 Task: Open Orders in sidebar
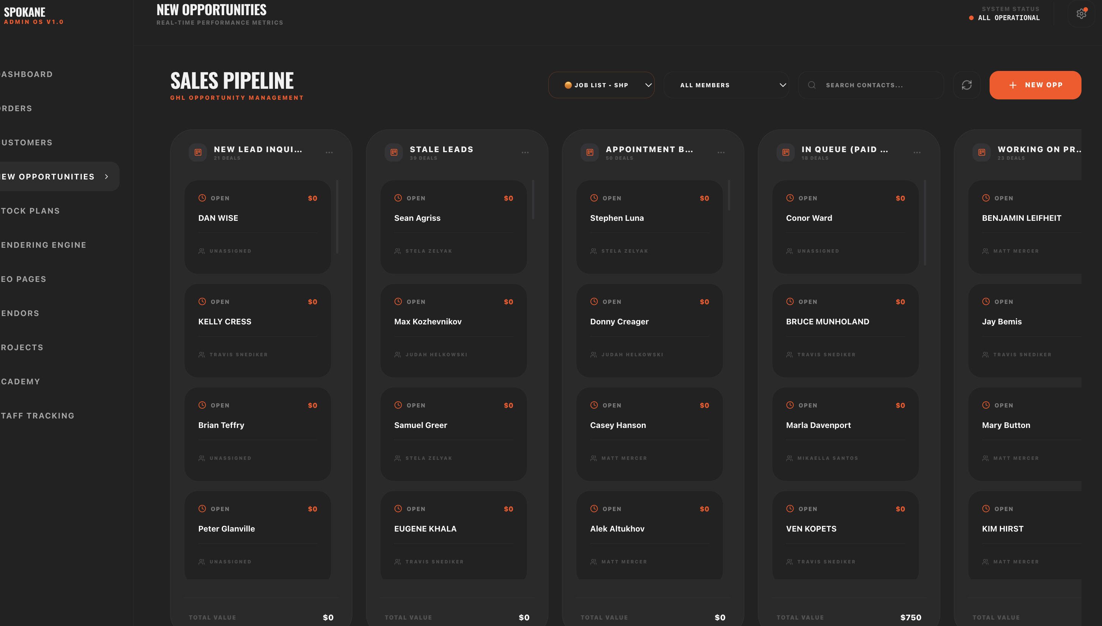click(16, 109)
